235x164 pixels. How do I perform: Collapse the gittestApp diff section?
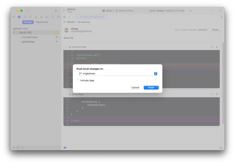tap(66, 94)
